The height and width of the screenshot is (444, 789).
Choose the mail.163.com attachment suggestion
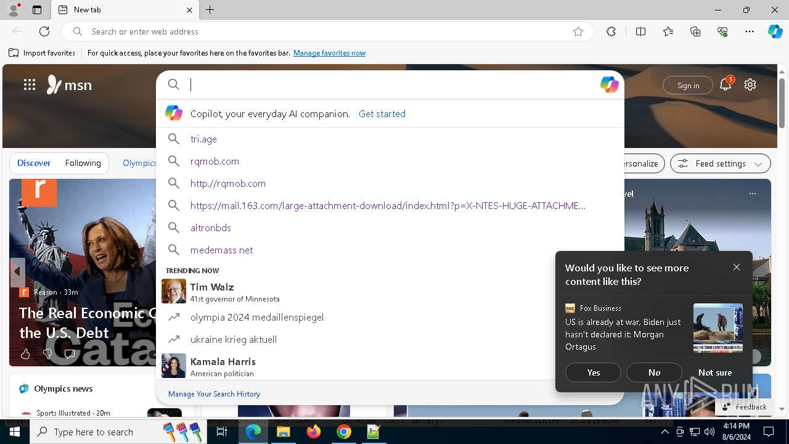tap(390, 205)
